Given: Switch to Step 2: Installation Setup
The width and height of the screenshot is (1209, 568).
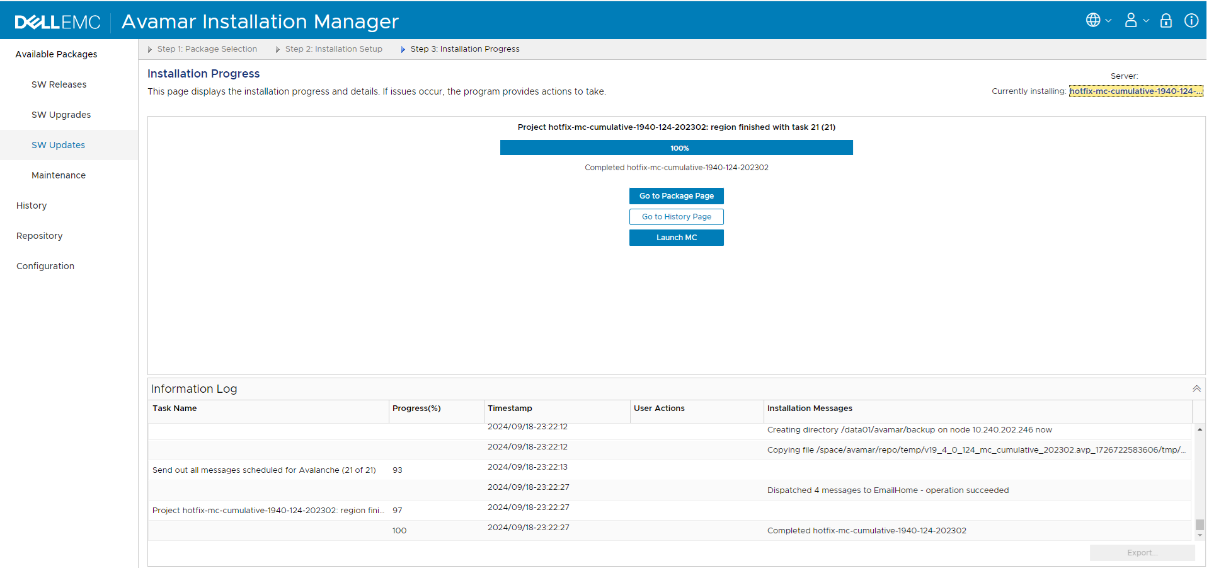Looking at the screenshot, I should pyautogui.click(x=334, y=49).
